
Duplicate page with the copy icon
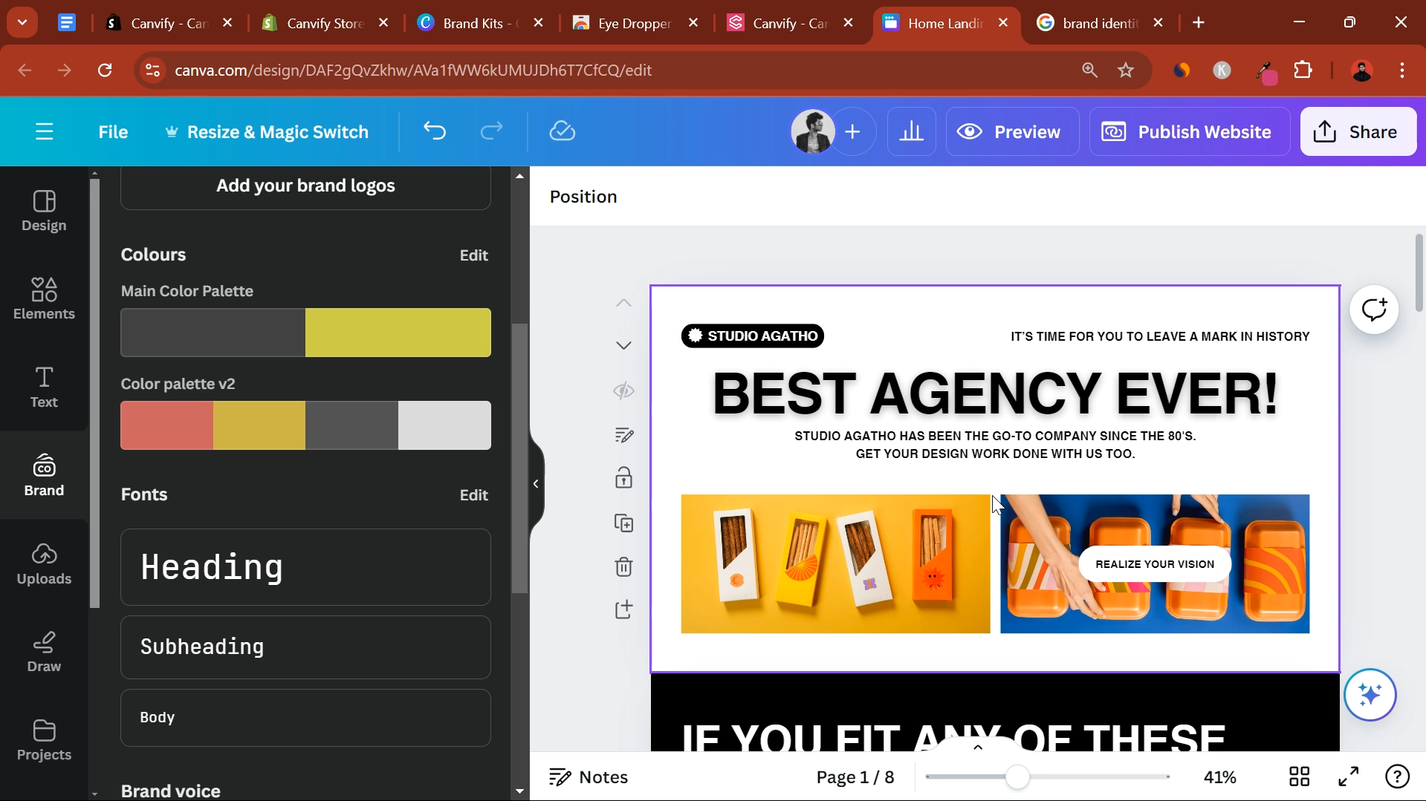(623, 523)
